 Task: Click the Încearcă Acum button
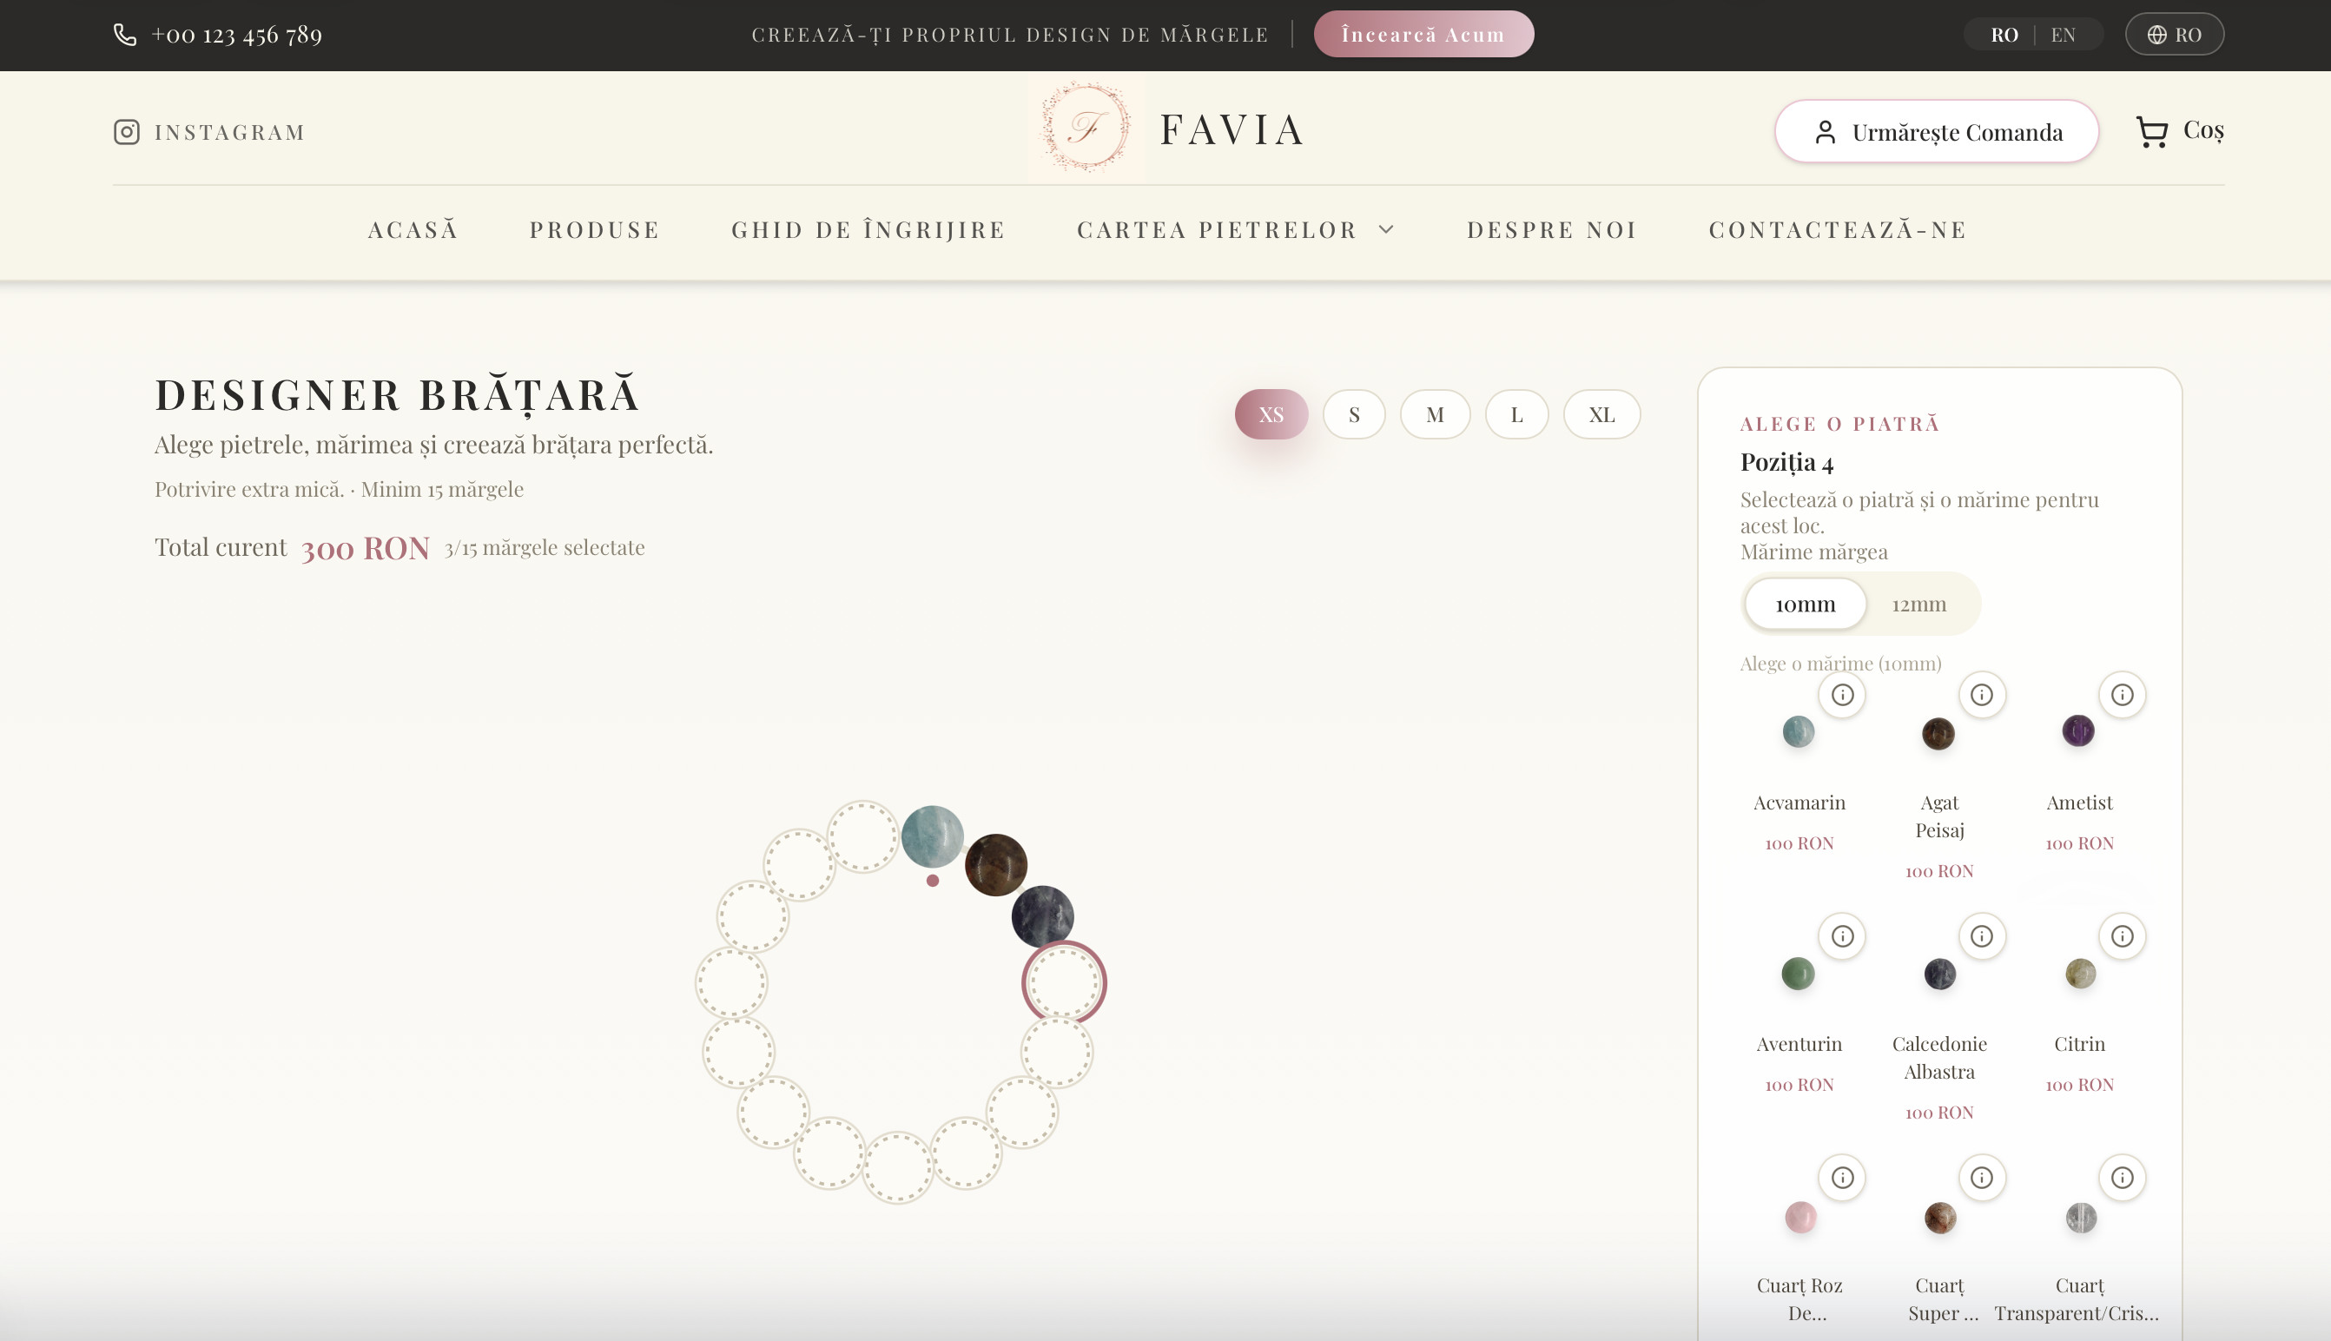tap(1423, 34)
